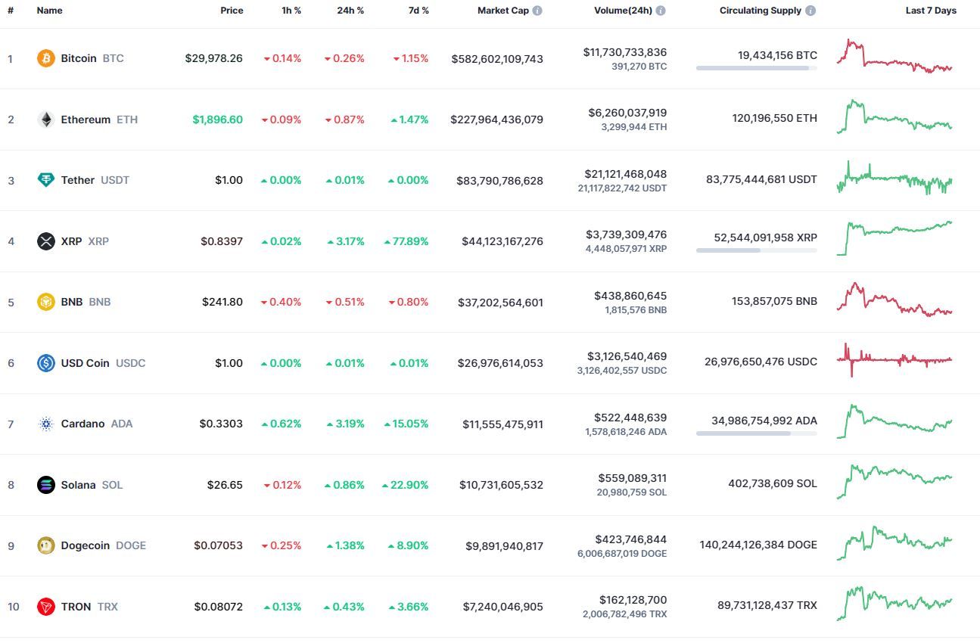
Task: Click the TRON logo icon
Action: (46, 607)
